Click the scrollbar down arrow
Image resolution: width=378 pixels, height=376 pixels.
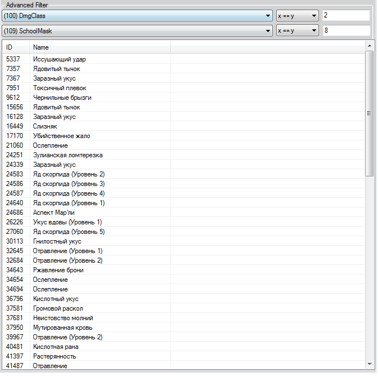click(x=369, y=364)
